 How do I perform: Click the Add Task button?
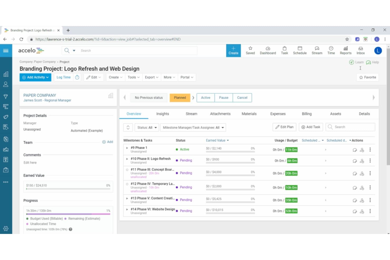point(311,127)
